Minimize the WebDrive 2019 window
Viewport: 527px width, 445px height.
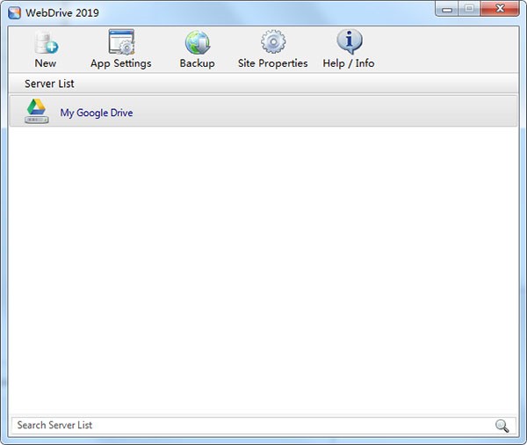click(446, 9)
